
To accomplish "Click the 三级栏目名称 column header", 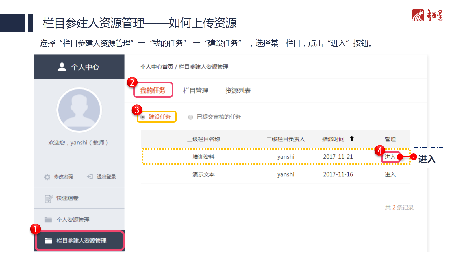I will (x=203, y=139).
